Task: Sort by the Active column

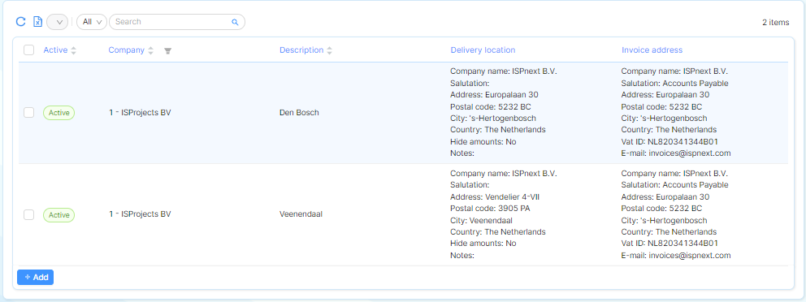Action: pos(73,50)
